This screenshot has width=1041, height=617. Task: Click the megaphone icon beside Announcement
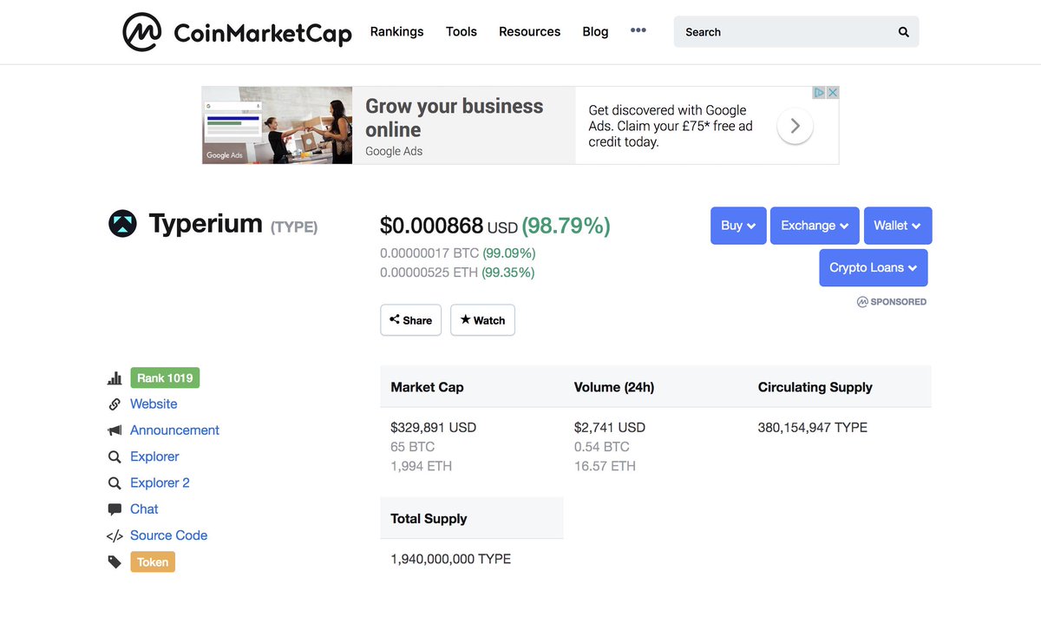point(115,430)
